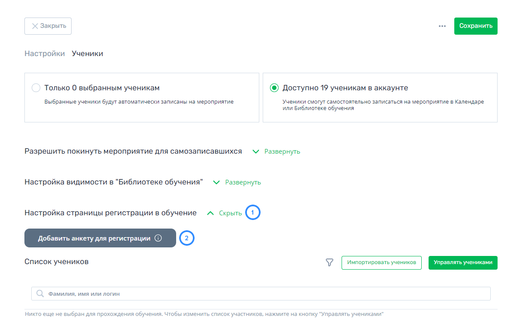The width and height of the screenshot is (525, 333).
Task: Click the magnifier icon in the search field
Action: [x=40, y=294]
